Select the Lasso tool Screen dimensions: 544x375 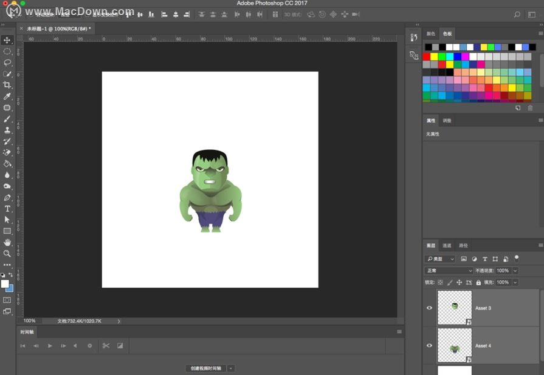coord(7,62)
